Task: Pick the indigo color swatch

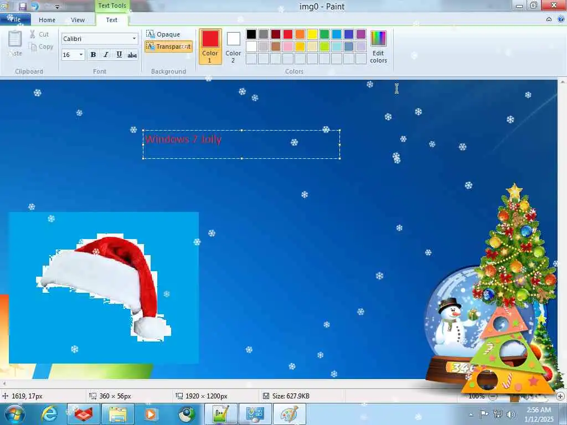Action: (349, 34)
